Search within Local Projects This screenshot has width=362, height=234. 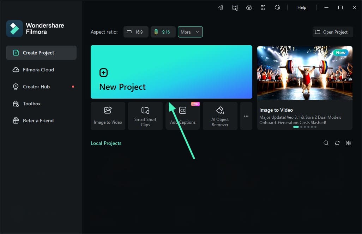click(326, 143)
